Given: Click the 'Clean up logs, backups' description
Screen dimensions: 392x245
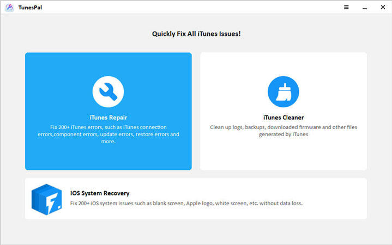Looking at the screenshot, I should [x=284, y=131].
